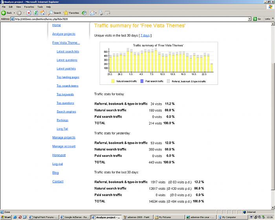The image size is (275, 220).
Task: Open the Start menu on the taskbar
Action: [x=6, y=217]
